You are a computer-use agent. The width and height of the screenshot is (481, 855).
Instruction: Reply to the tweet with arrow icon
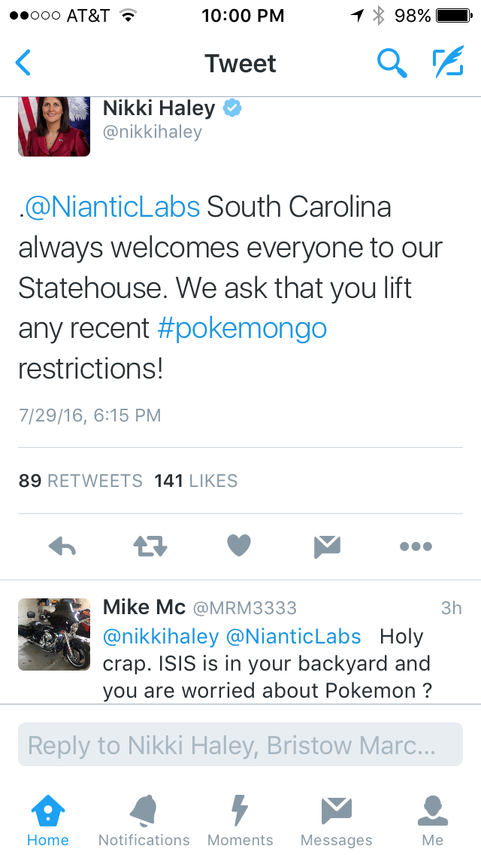pos(62,546)
